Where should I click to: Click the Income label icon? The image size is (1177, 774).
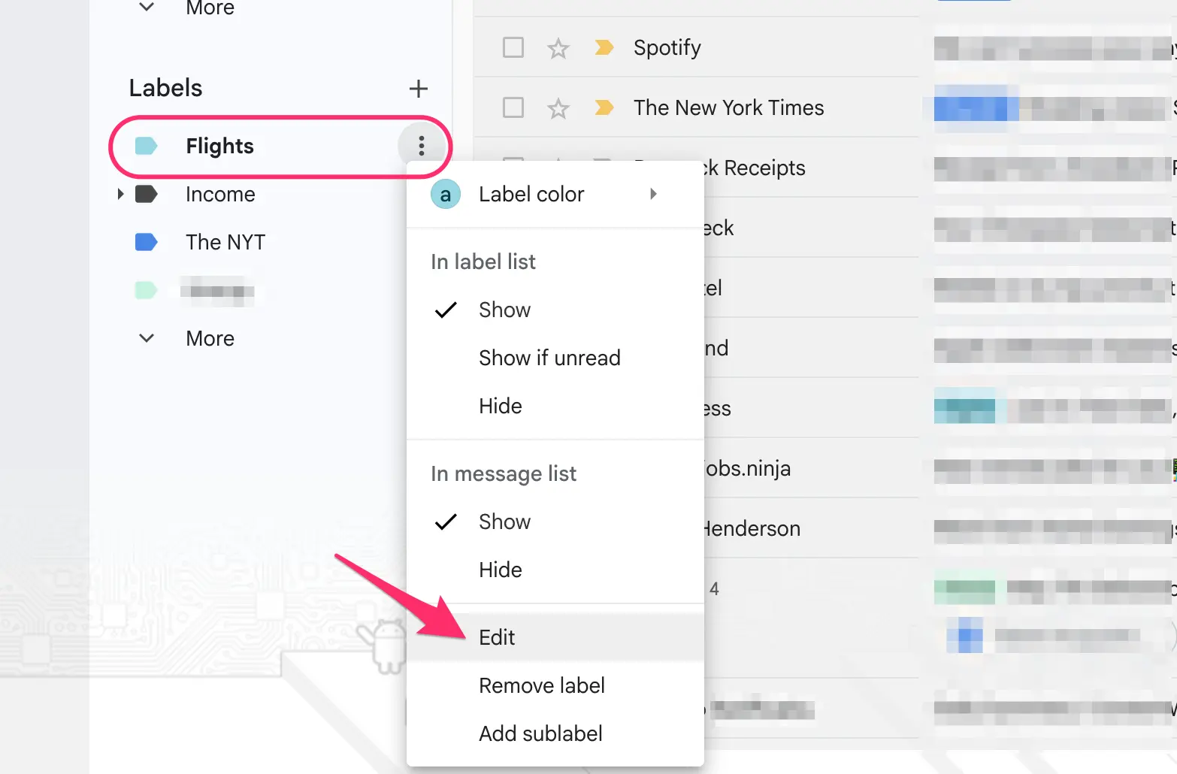[x=147, y=194]
